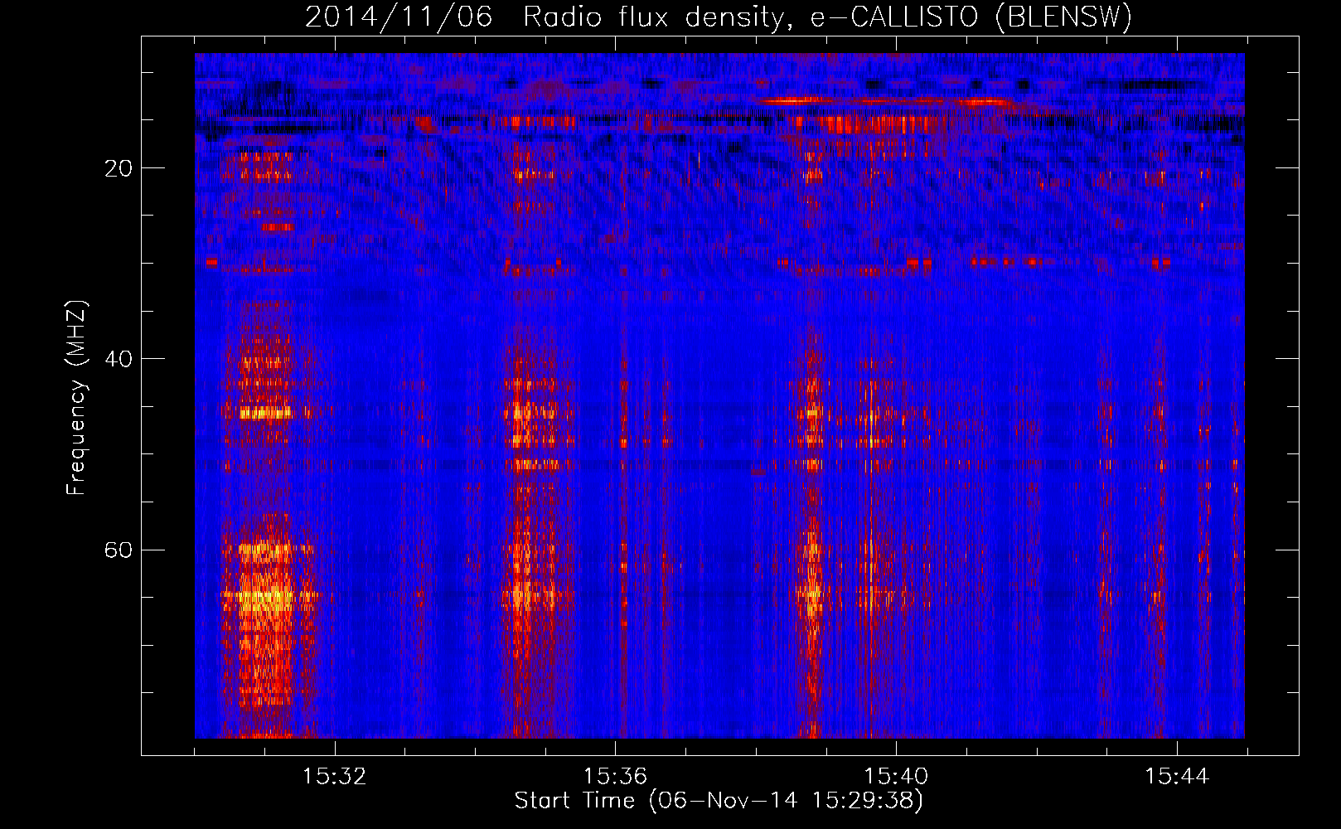Click the plot title with date 2014/11/06
The width and height of the screenshot is (1341, 829).
719,17
